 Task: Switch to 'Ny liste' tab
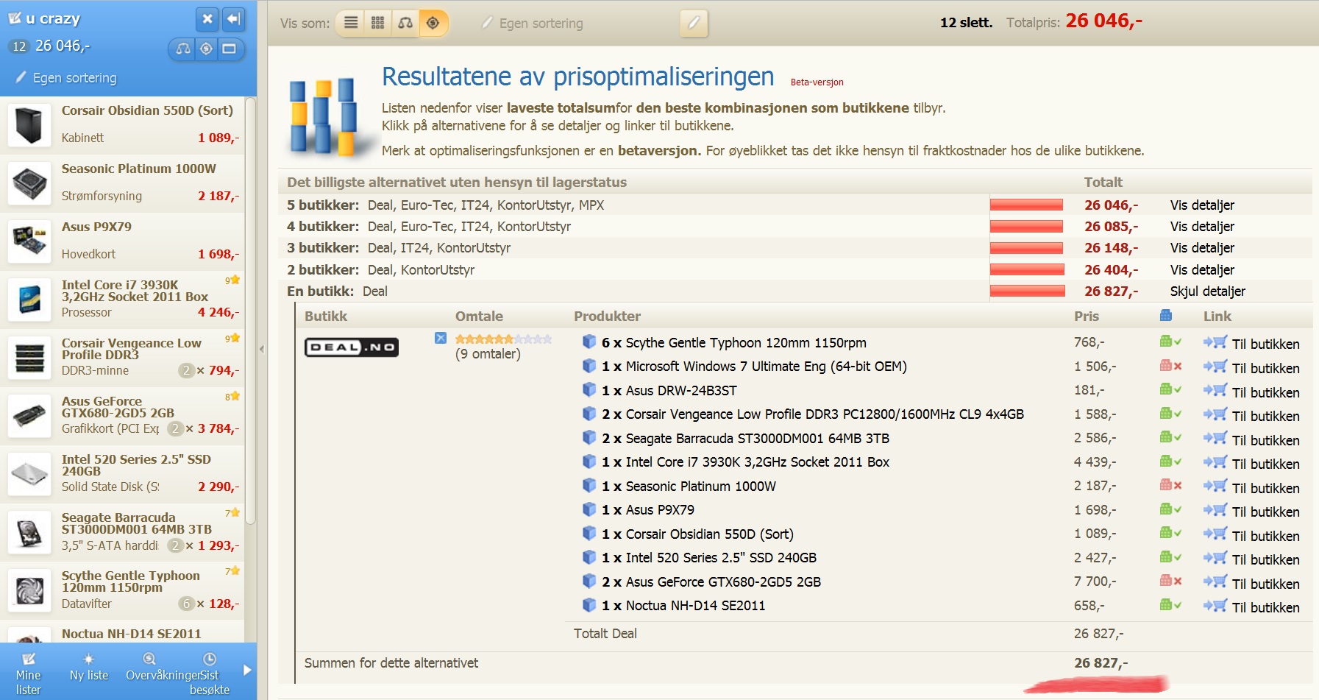point(89,667)
